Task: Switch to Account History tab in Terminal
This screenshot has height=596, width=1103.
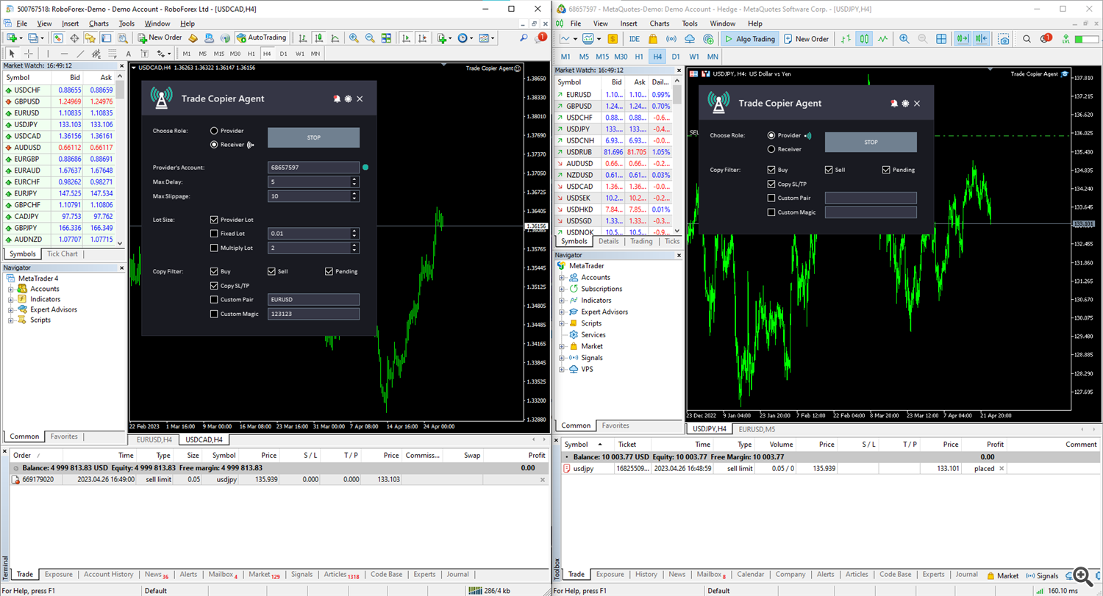Action: 108,575
